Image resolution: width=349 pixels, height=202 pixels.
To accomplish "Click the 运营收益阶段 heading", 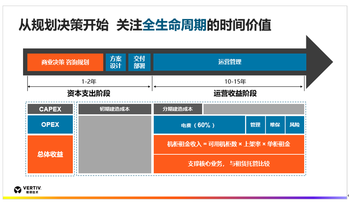I will pyautogui.click(x=235, y=93).
